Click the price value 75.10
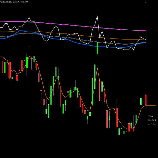The image size is (158, 158). point(151,116)
